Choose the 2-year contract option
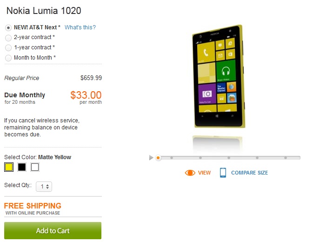 pyautogui.click(x=8, y=38)
